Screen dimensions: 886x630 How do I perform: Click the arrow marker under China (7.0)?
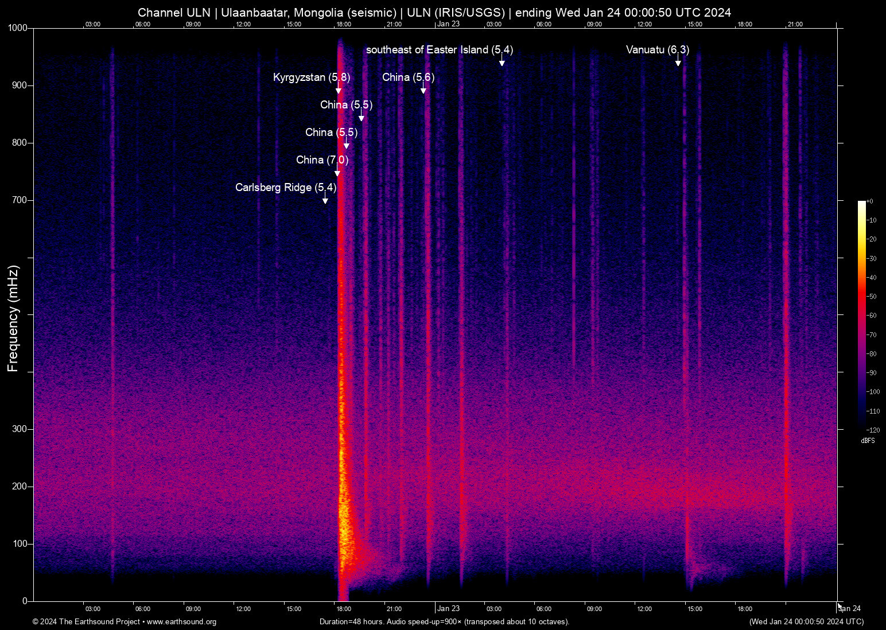pyautogui.click(x=337, y=173)
